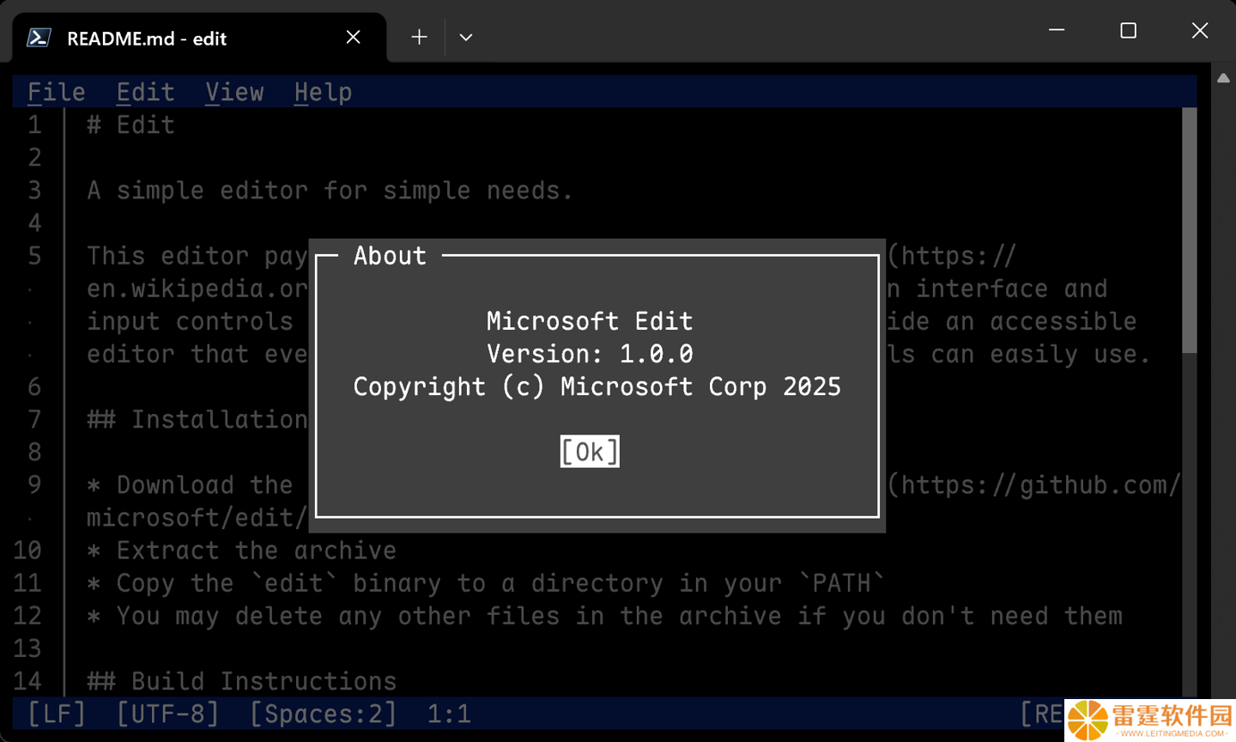Click the editor vertical scrollbar thumb
Image resolution: width=1236 pixels, height=742 pixels.
click(1189, 230)
